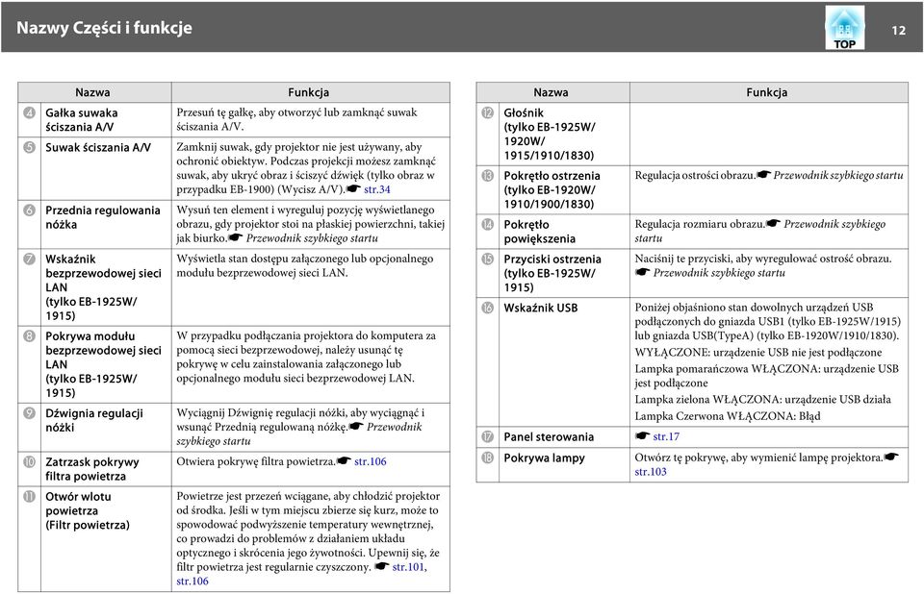Screen dimensions: 924x594
Task: Click the circled number 8 marker
Action: [x=30, y=336]
